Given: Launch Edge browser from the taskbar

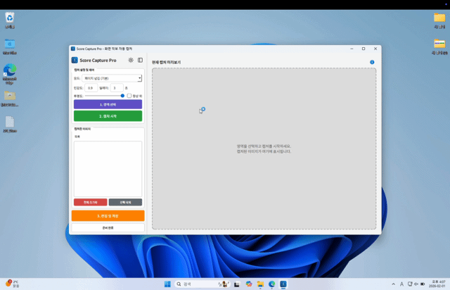Looking at the screenshot, I should tap(271, 284).
